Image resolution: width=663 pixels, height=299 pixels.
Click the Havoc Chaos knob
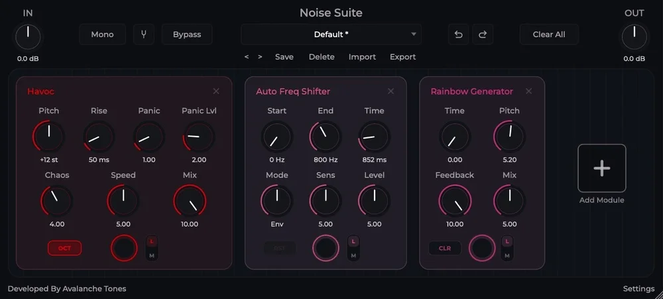coord(56,200)
